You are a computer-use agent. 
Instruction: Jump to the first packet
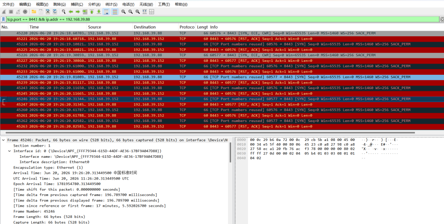click(x=92, y=12)
